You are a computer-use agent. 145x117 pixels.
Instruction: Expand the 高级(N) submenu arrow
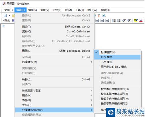click(92, 95)
